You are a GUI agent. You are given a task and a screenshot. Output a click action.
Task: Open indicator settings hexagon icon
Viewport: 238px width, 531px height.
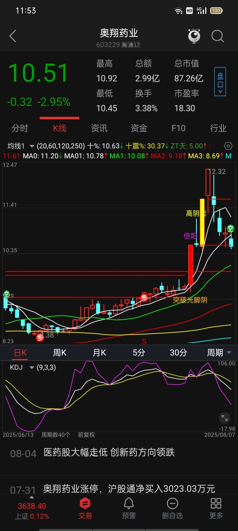[228, 146]
